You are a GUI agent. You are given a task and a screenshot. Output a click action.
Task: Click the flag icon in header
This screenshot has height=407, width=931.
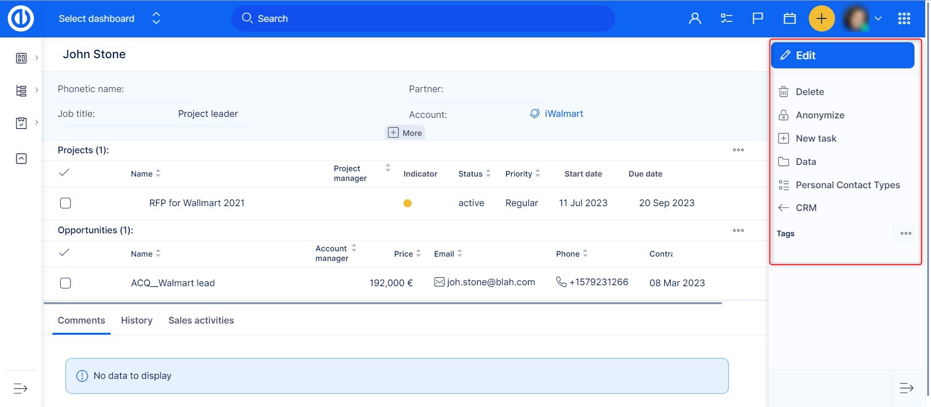click(x=757, y=19)
